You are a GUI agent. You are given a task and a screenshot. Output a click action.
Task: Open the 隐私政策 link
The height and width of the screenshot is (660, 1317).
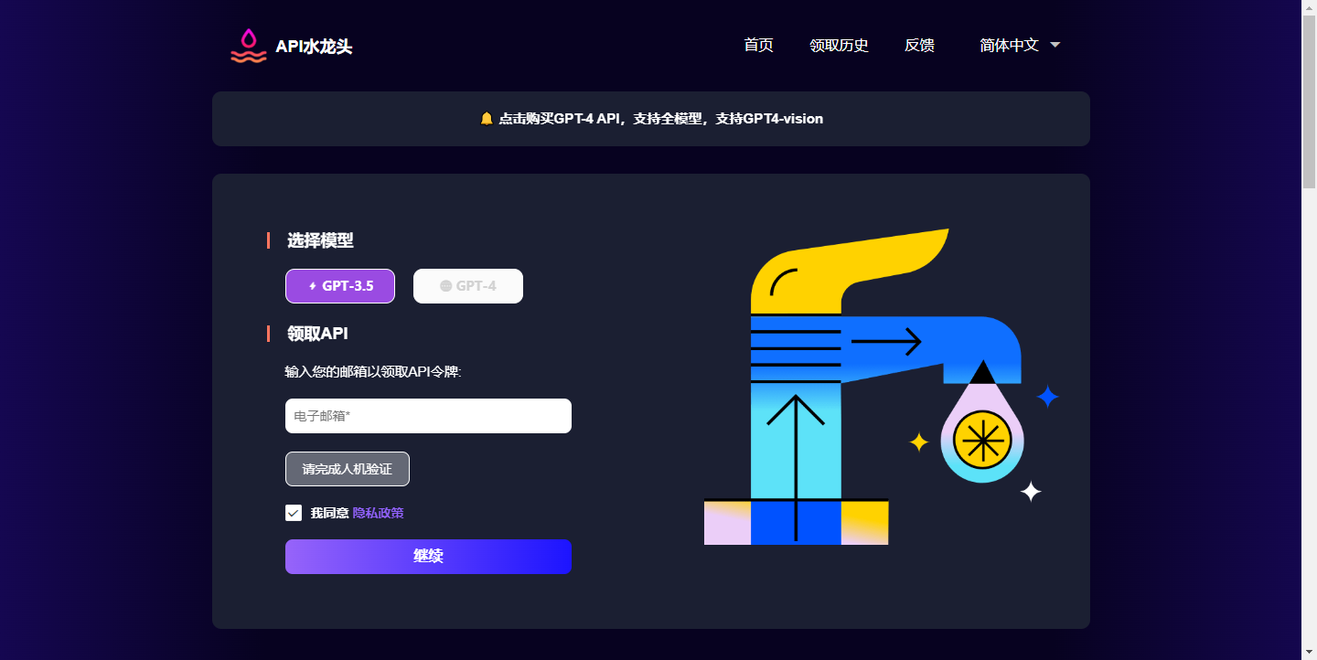point(379,513)
